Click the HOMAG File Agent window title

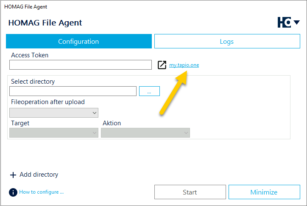tap(25, 7)
